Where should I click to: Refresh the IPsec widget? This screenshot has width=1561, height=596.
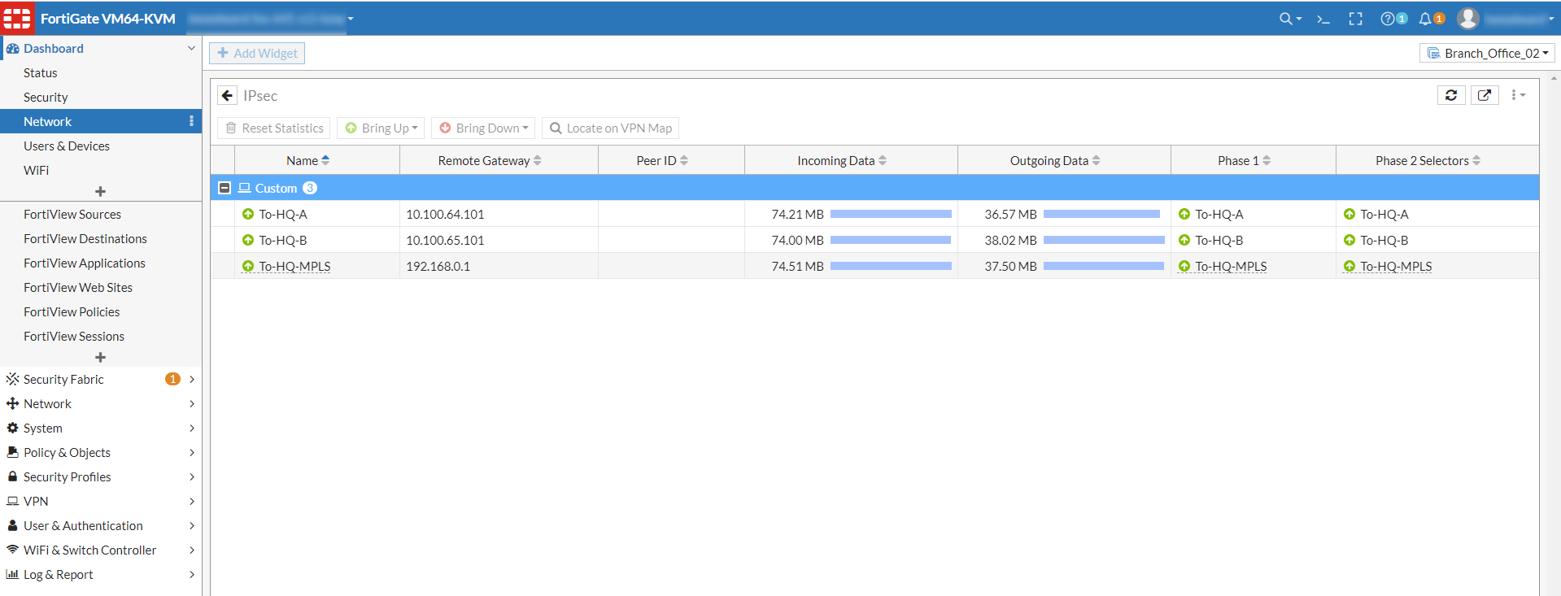click(x=1451, y=95)
